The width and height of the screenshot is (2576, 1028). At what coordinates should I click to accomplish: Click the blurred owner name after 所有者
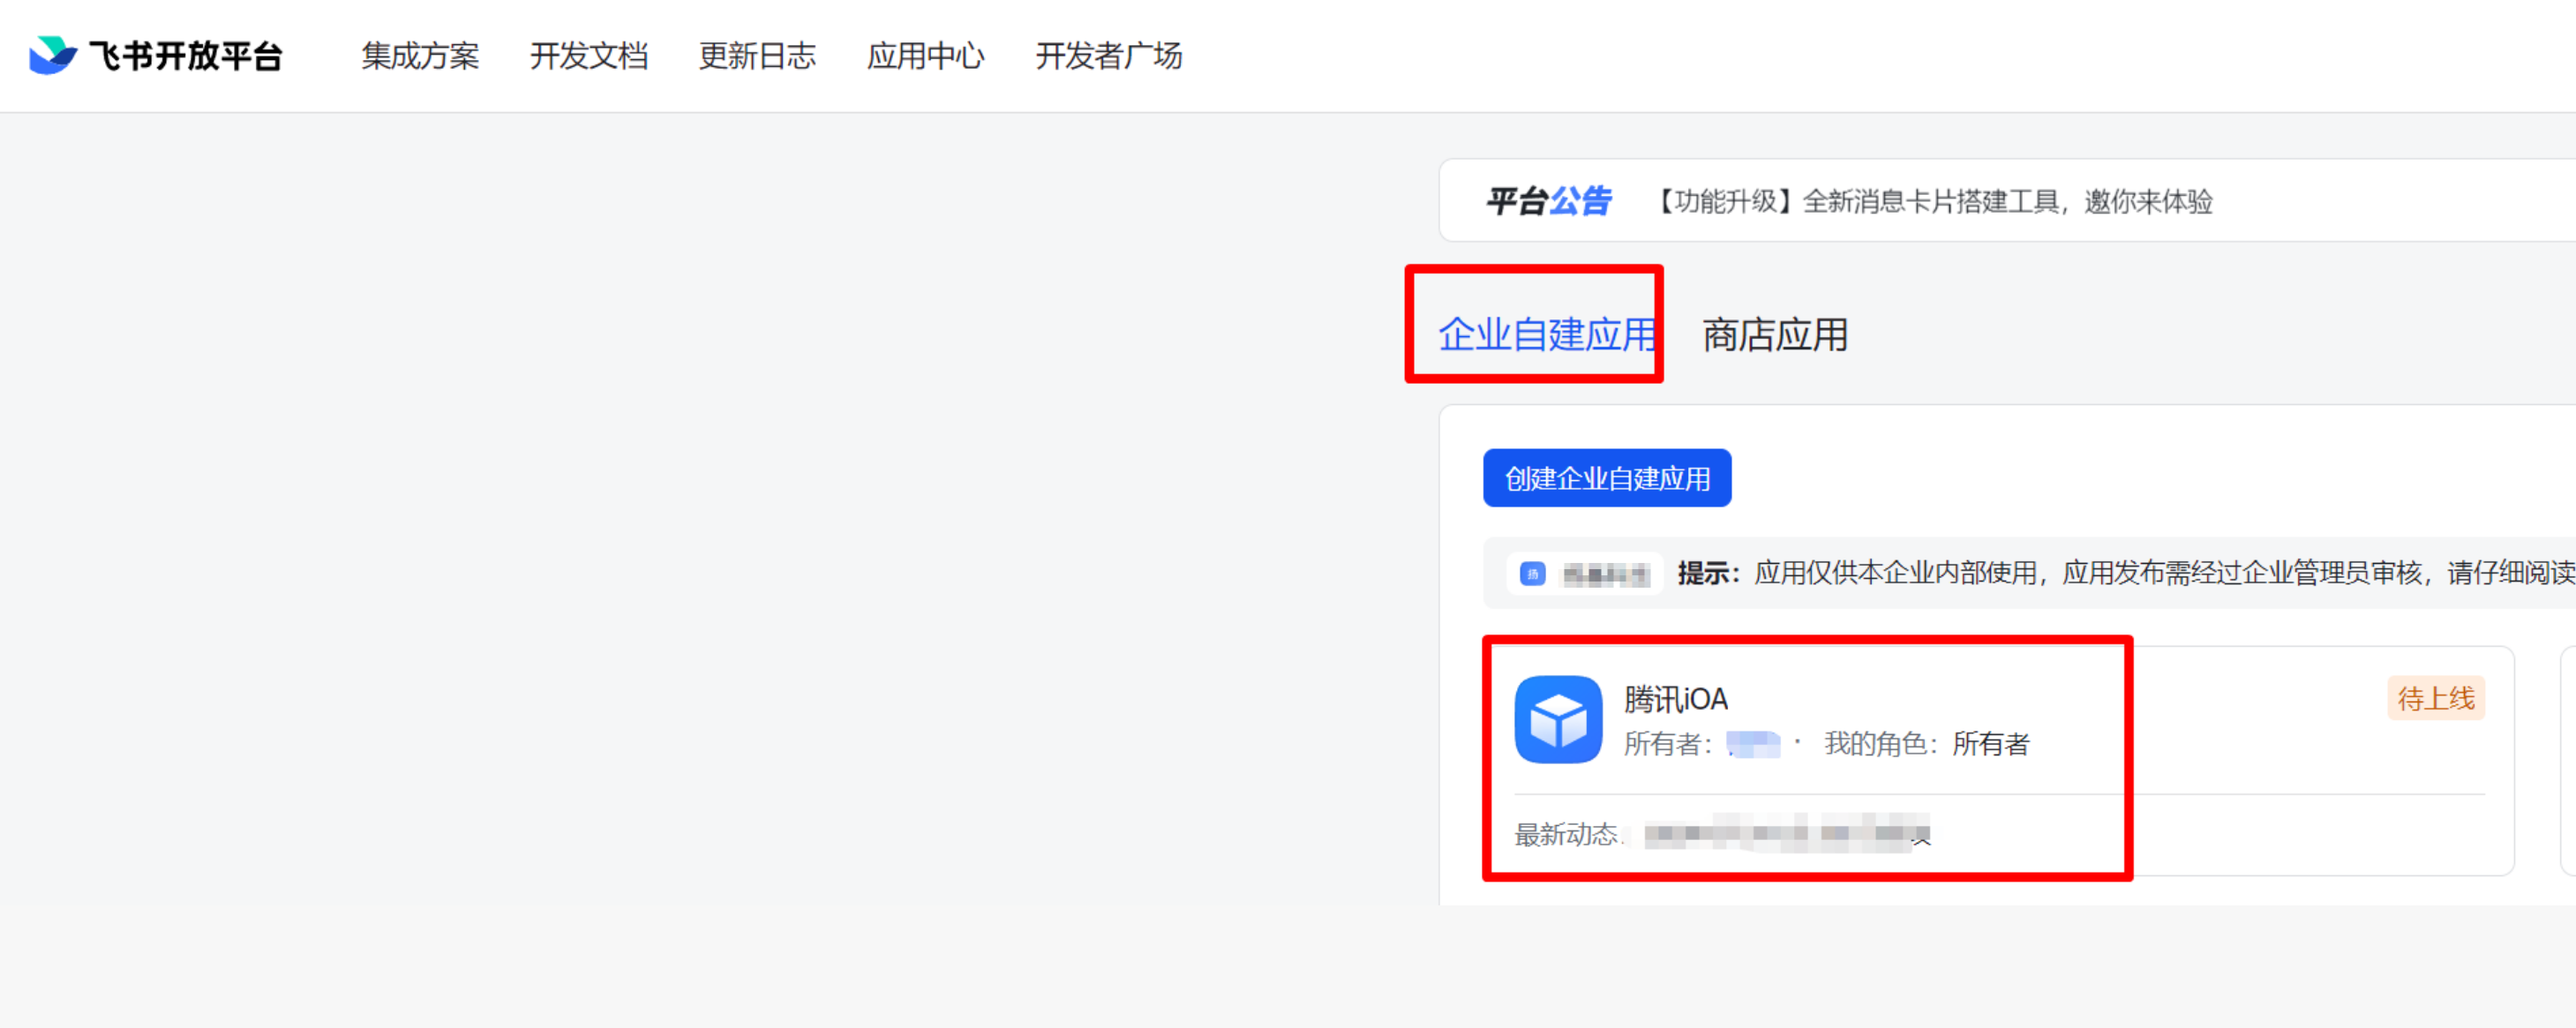coord(1753,744)
